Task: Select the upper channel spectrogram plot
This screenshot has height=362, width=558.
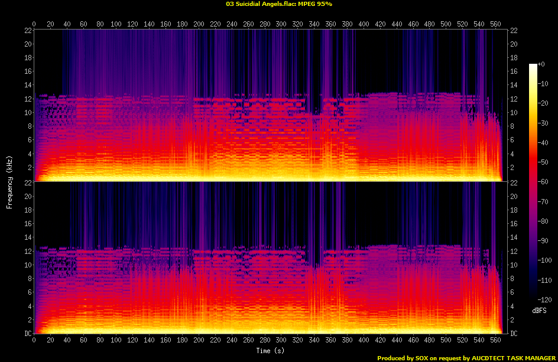Action: tap(270, 105)
